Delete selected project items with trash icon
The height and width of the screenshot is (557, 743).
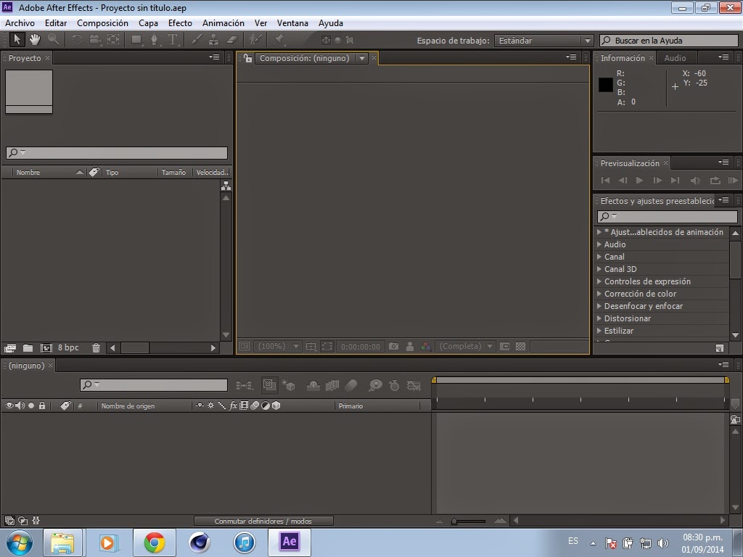[96, 348]
